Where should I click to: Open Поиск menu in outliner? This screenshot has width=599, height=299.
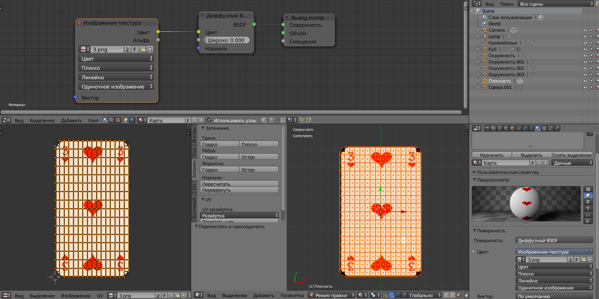coord(507,4)
